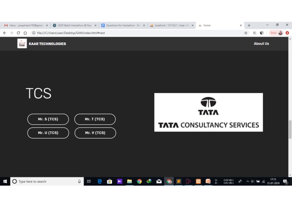Click the Error profile button
Image resolution: width=292 pixels, height=207 pixels.
[276, 33]
